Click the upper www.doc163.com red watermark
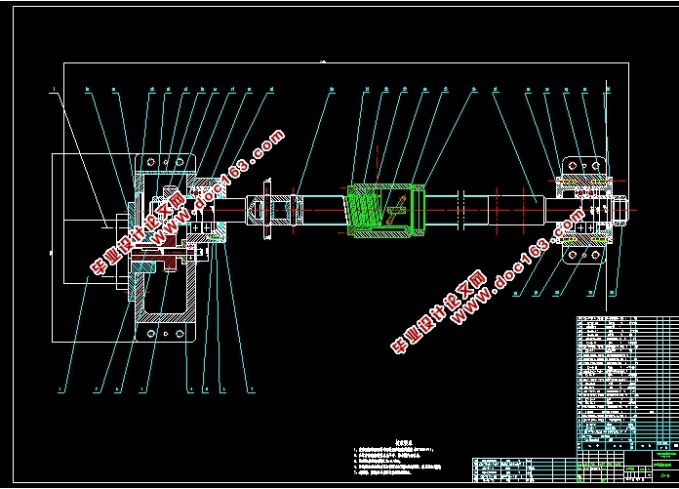 [218, 186]
